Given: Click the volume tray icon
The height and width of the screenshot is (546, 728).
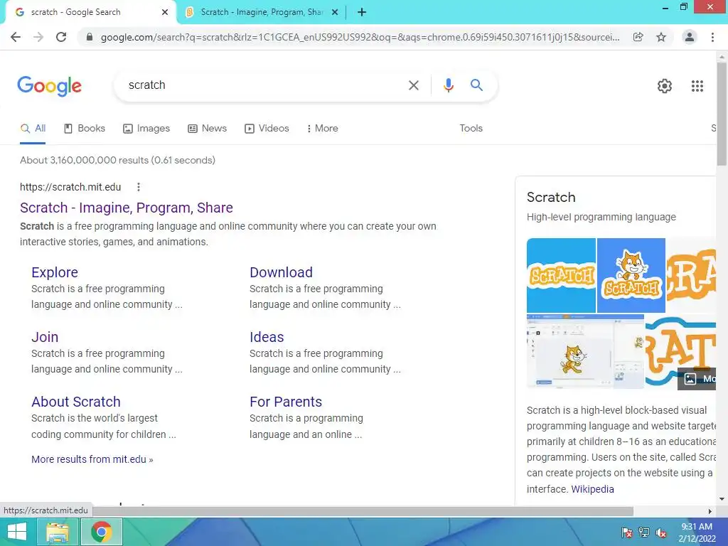Looking at the screenshot, I should coord(660,532).
